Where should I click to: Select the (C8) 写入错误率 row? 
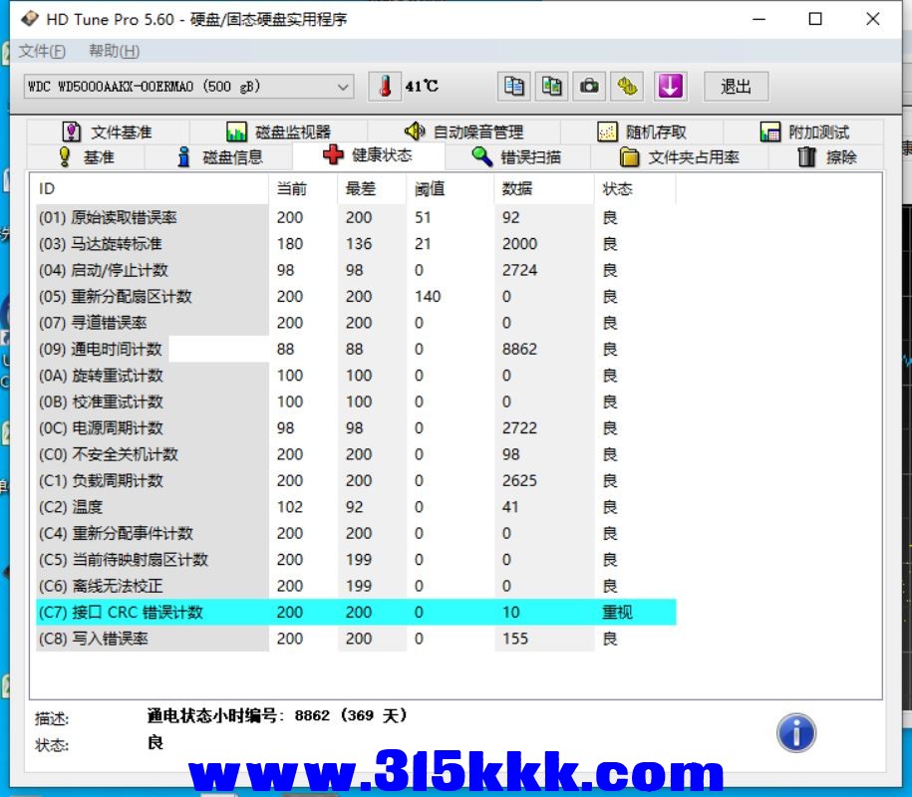356,639
